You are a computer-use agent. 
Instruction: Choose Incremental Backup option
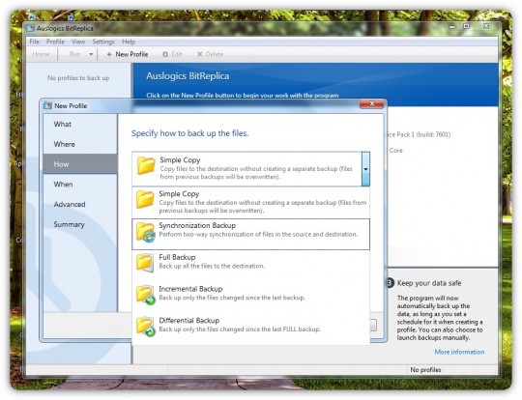[x=250, y=298]
